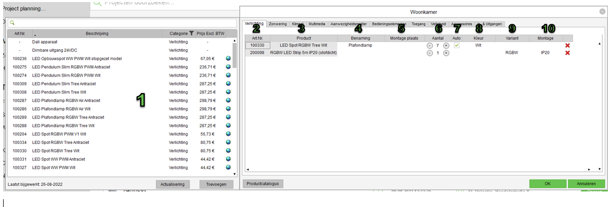Select the Wit value in Kleur column
This screenshot has width=613, height=207.
click(x=478, y=46)
